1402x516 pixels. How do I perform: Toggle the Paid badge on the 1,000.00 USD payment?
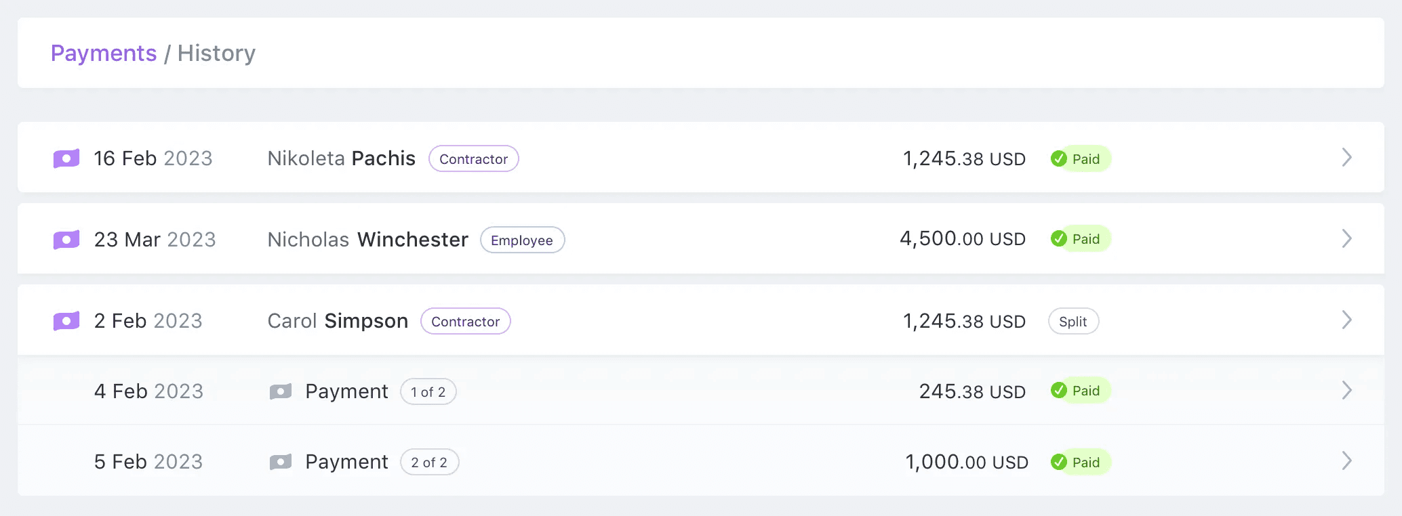click(x=1079, y=461)
